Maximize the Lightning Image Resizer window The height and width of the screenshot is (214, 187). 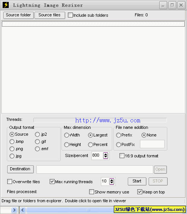coord(172,5)
